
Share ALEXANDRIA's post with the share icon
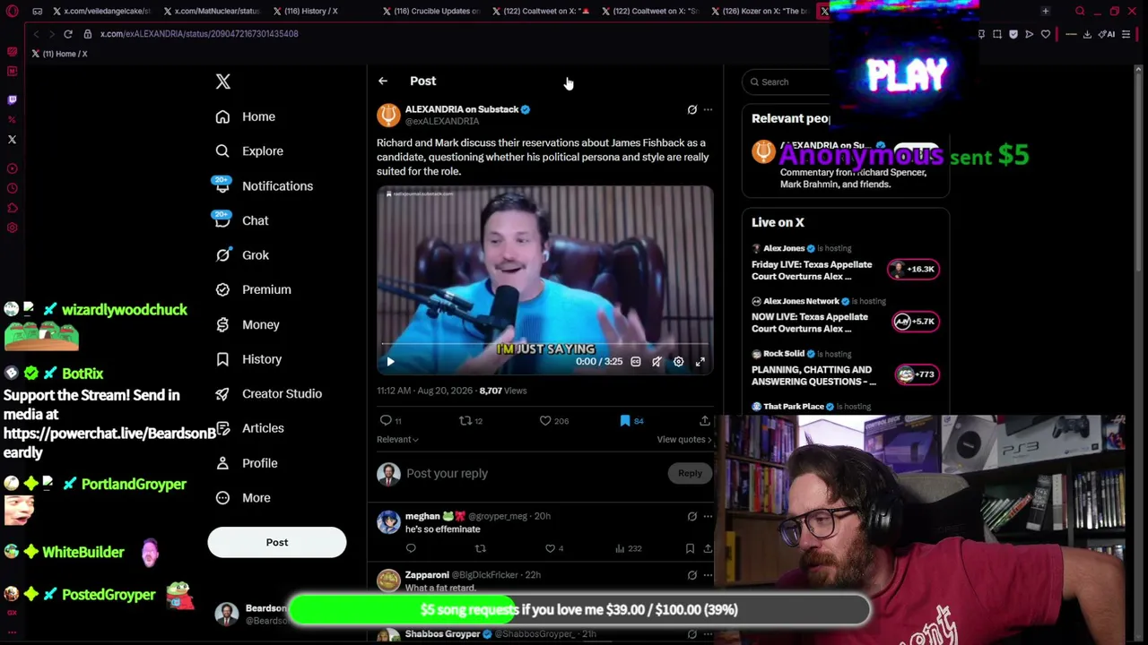click(x=704, y=420)
